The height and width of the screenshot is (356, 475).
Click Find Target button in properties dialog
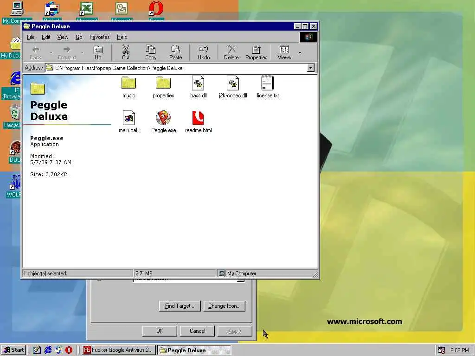tap(180, 306)
